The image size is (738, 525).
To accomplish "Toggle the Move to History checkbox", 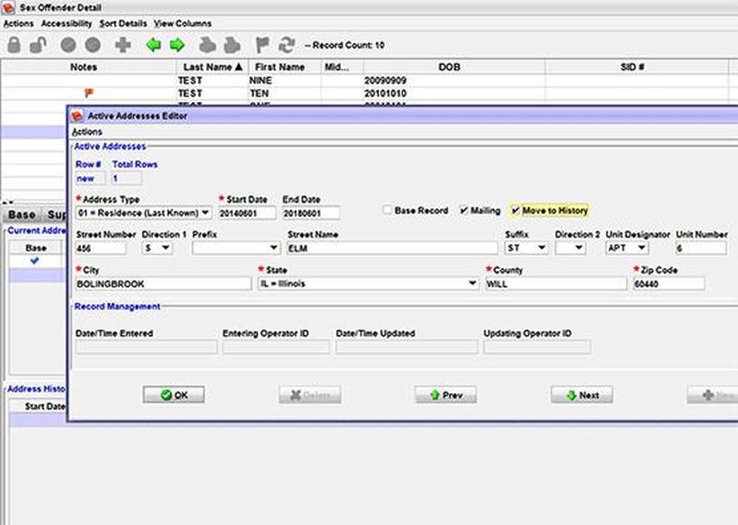I will click(x=515, y=210).
